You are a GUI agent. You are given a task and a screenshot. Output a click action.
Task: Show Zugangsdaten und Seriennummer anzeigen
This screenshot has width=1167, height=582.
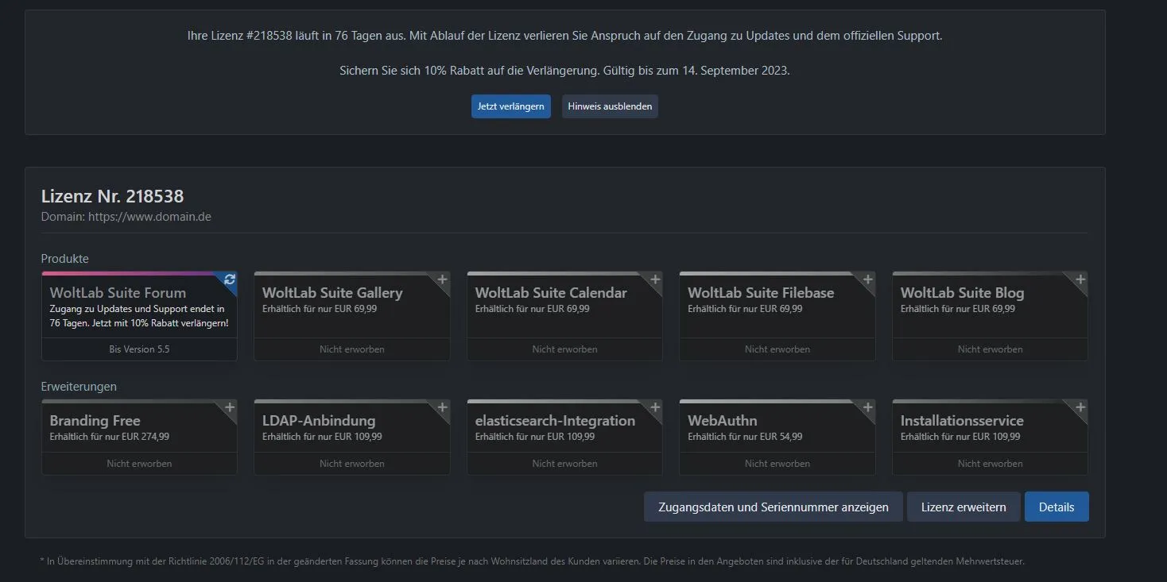tap(773, 507)
